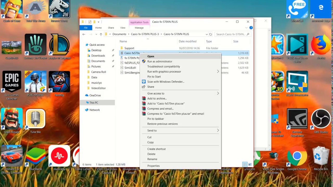The width and height of the screenshot is (333, 187).
Task: Open recent locations dropdown arrow
Action: click(96, 34)
